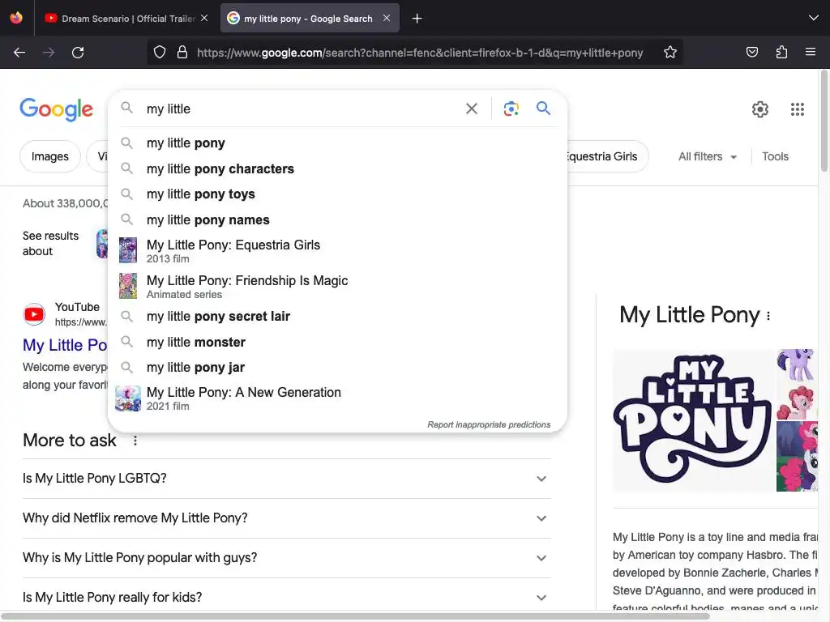
Task: Open the list all tabs chevron
Action: click(814, 18)
